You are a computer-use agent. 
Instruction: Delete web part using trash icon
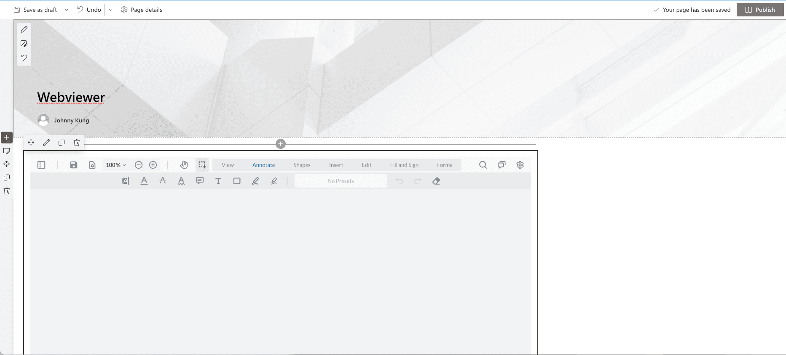[77, 143]
